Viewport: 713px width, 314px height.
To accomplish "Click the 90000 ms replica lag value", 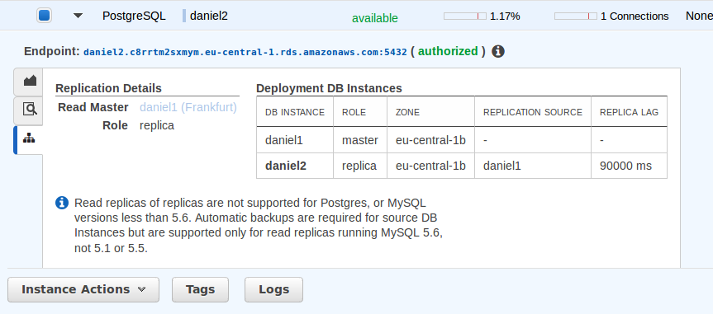I will click(625, 166).
